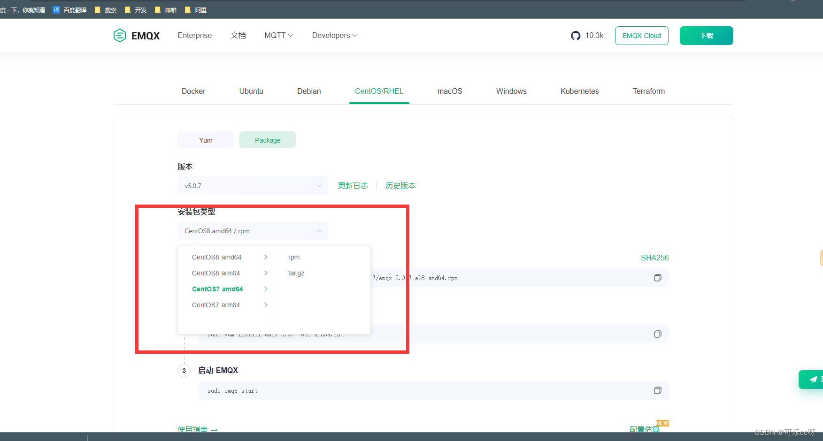The width and height of the screenshot is (823, 441).
Task: Copy the emqx-5.0.7-el8-amd64.rpm download link
Action: [658, 278]
